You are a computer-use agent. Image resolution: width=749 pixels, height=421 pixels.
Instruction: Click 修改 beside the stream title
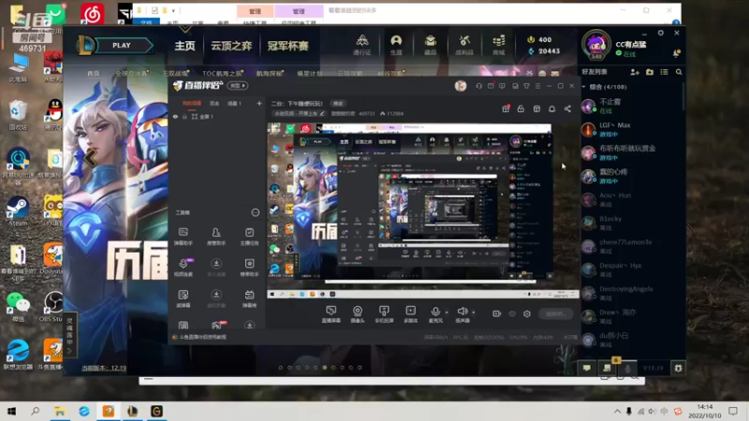pos(338,104)
